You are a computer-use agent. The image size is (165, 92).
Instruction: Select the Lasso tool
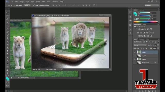(7, 19)
